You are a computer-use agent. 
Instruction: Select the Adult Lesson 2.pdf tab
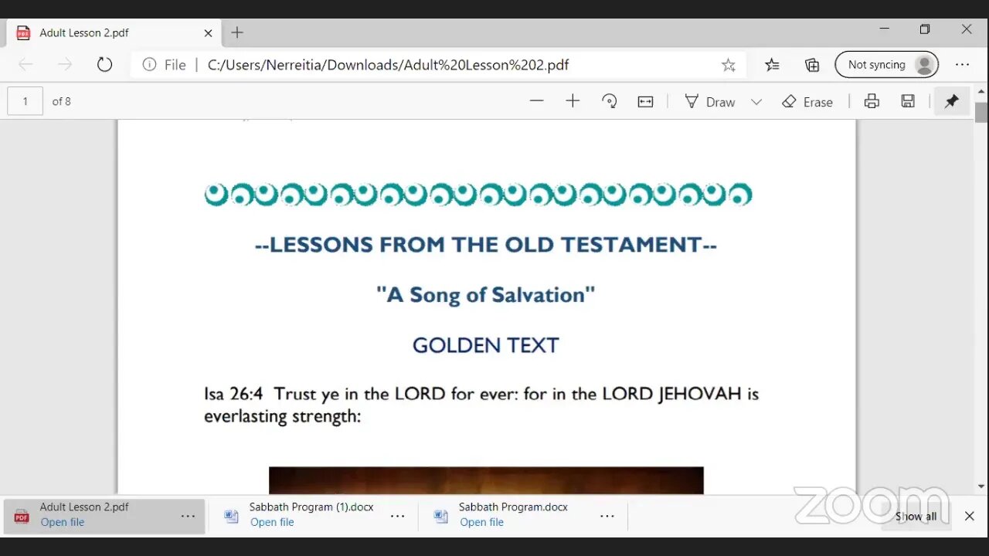point(114,32)
